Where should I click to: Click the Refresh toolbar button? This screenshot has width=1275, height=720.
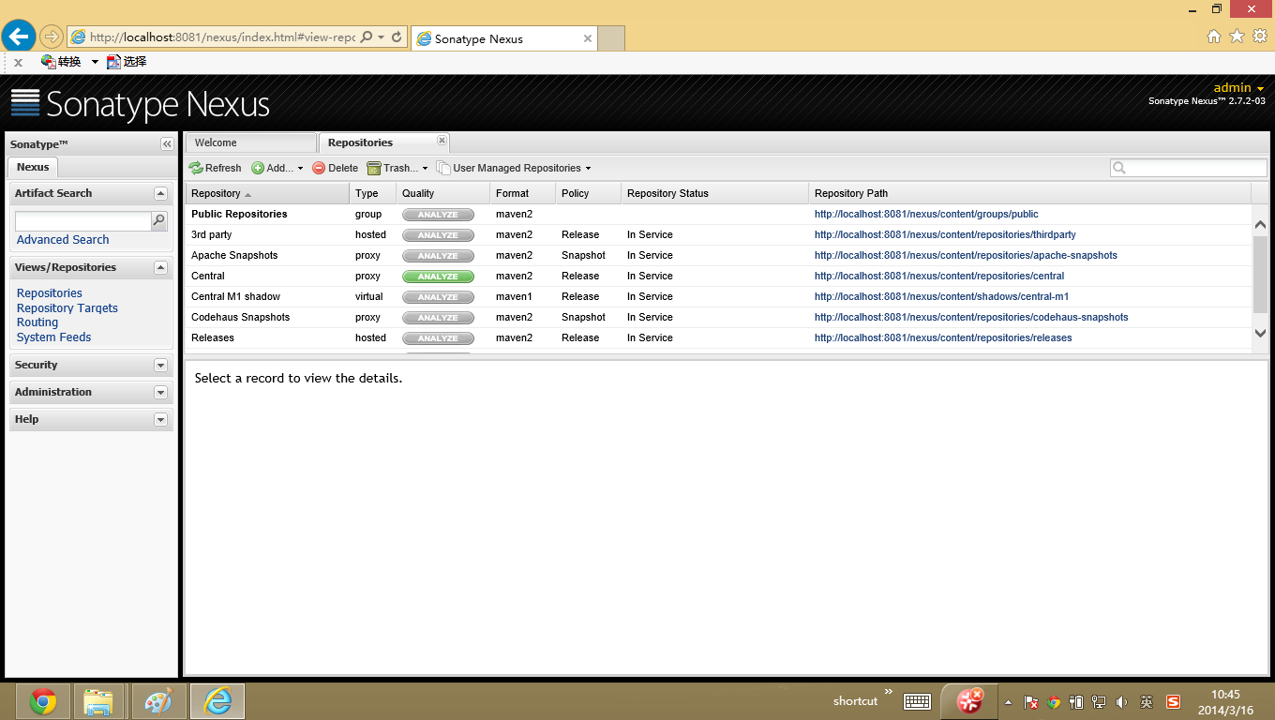click(x=215, y=168)
